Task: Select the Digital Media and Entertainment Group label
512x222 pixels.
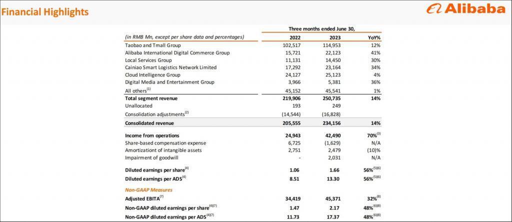Action: coord(169,82)
